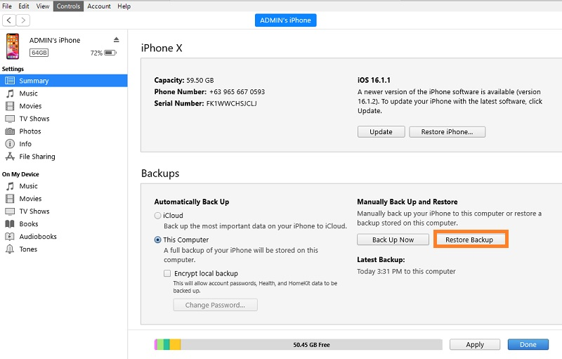
Task: Click the storage usage bar free space
Action: 311,345
